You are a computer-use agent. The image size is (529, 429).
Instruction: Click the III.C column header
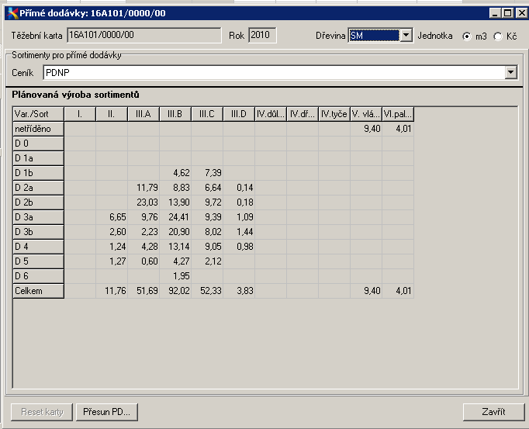(x=207, y=114)
